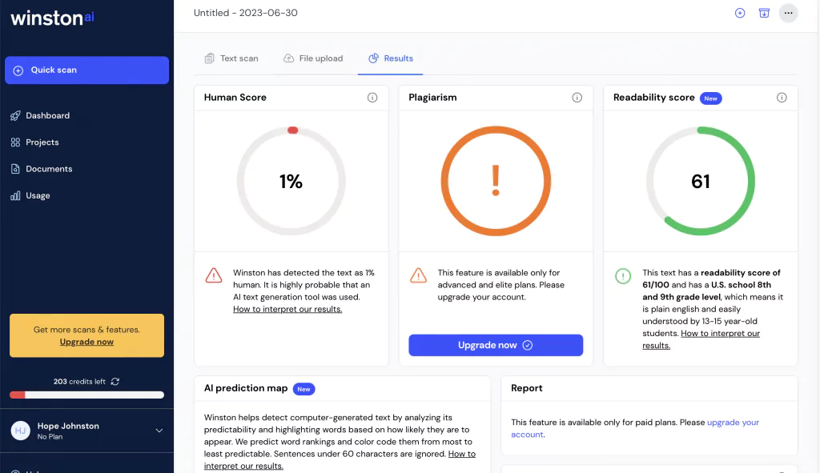Refresh the credits left counter
The height and width of the screenshot is (473, 820).
115,382
